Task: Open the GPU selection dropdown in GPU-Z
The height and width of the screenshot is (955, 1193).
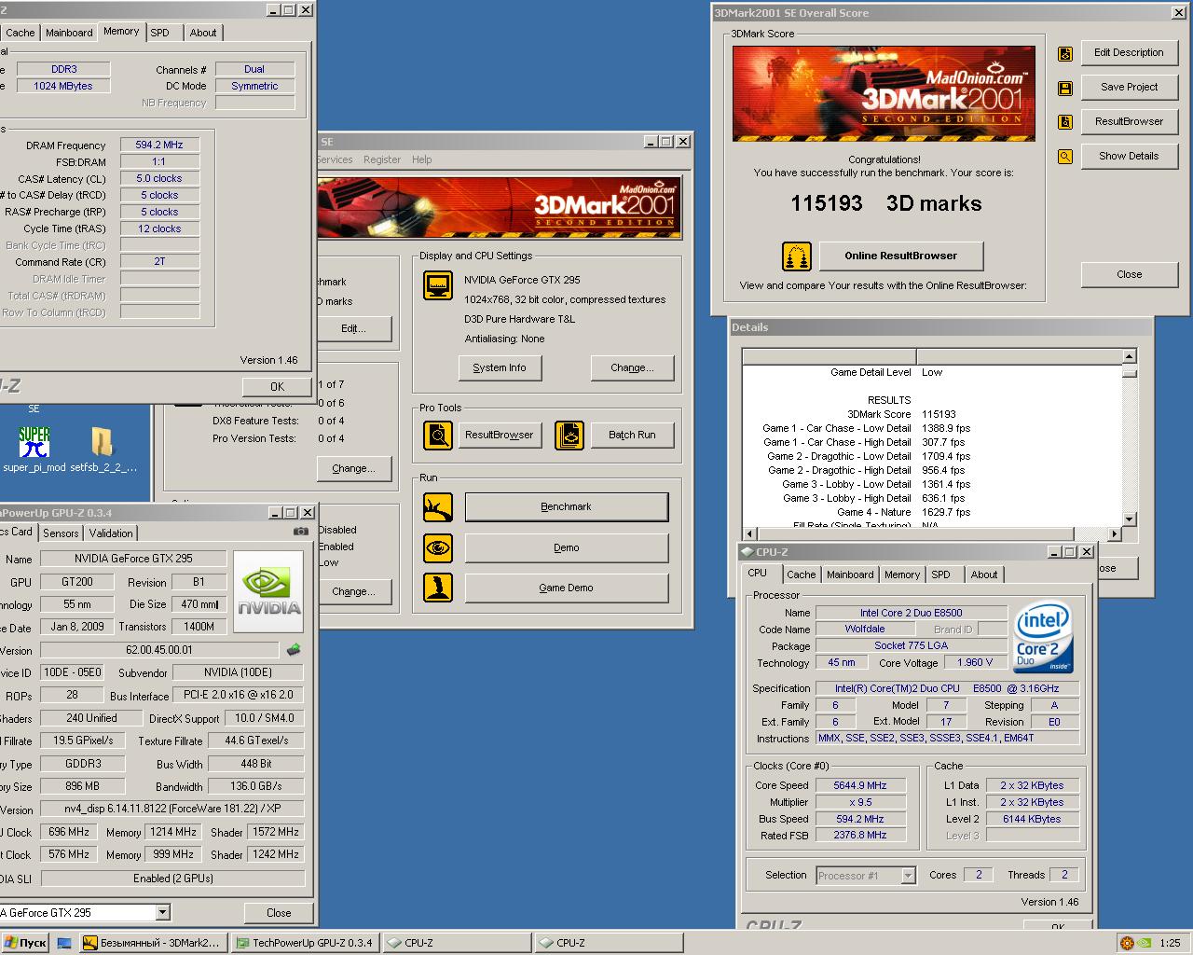Action: [x=163, y=912]
